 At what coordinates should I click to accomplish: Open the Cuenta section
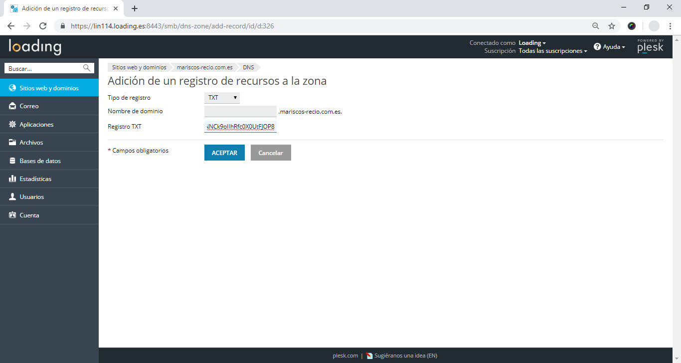(49, 215)
